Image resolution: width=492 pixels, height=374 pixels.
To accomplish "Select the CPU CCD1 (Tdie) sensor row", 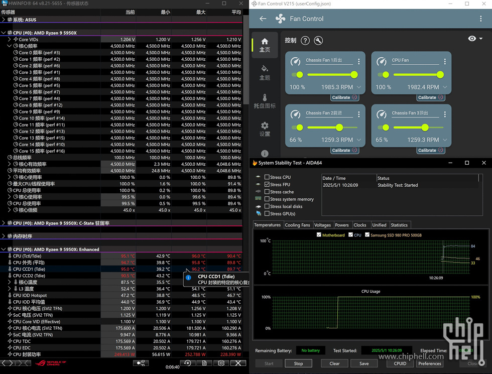I will [121, 269].
